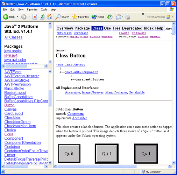177x175 pixels.
Task: Open the Norton AntiVirus dropdown arrow
Action: coord(173,17)
